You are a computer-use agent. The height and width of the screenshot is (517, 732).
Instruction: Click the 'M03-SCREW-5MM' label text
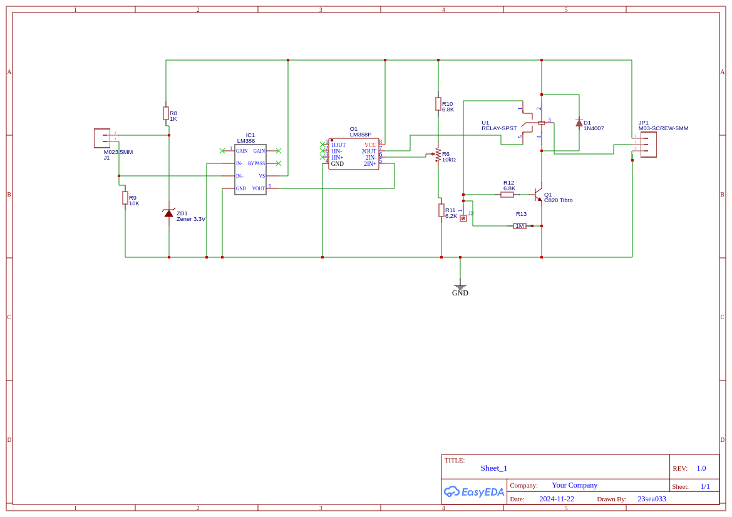(663, 128)
